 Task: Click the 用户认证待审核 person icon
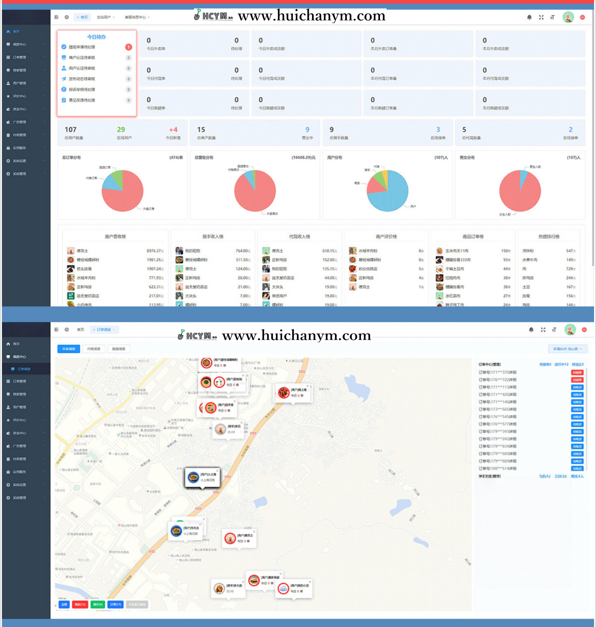(64, 68)
